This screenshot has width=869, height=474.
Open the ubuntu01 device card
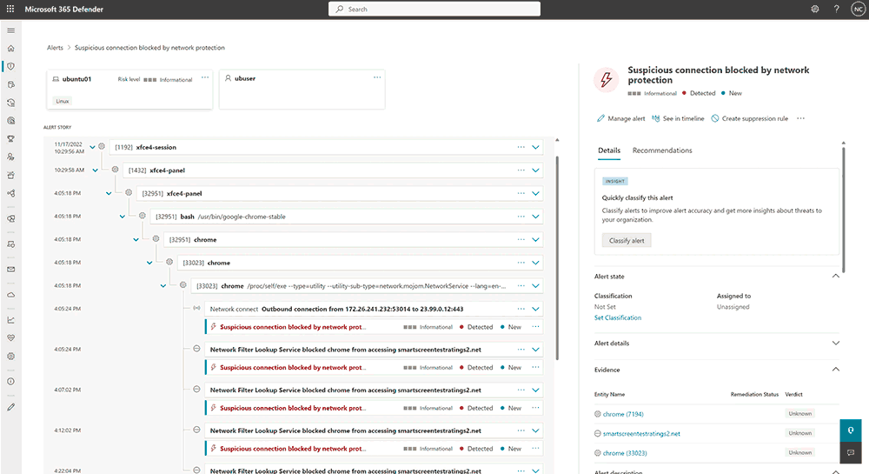pyautogui.click(x=129, y=89)
